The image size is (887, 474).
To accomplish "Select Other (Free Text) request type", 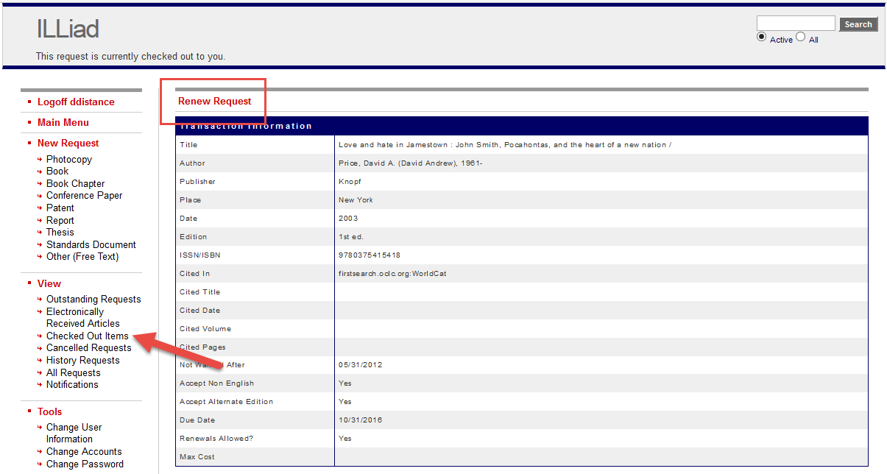I will pyautogui.click(x=83, y=256).
